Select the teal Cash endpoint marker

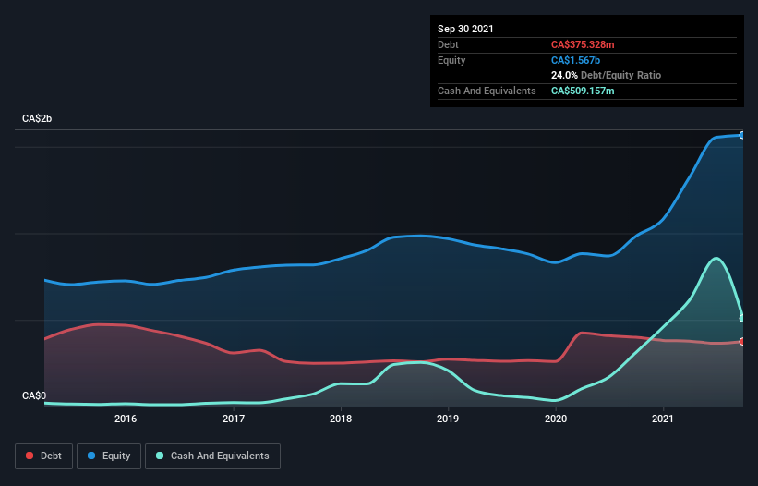pos(742,318)
